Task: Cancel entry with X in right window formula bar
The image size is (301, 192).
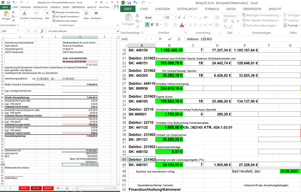Action: coord(160,39)
